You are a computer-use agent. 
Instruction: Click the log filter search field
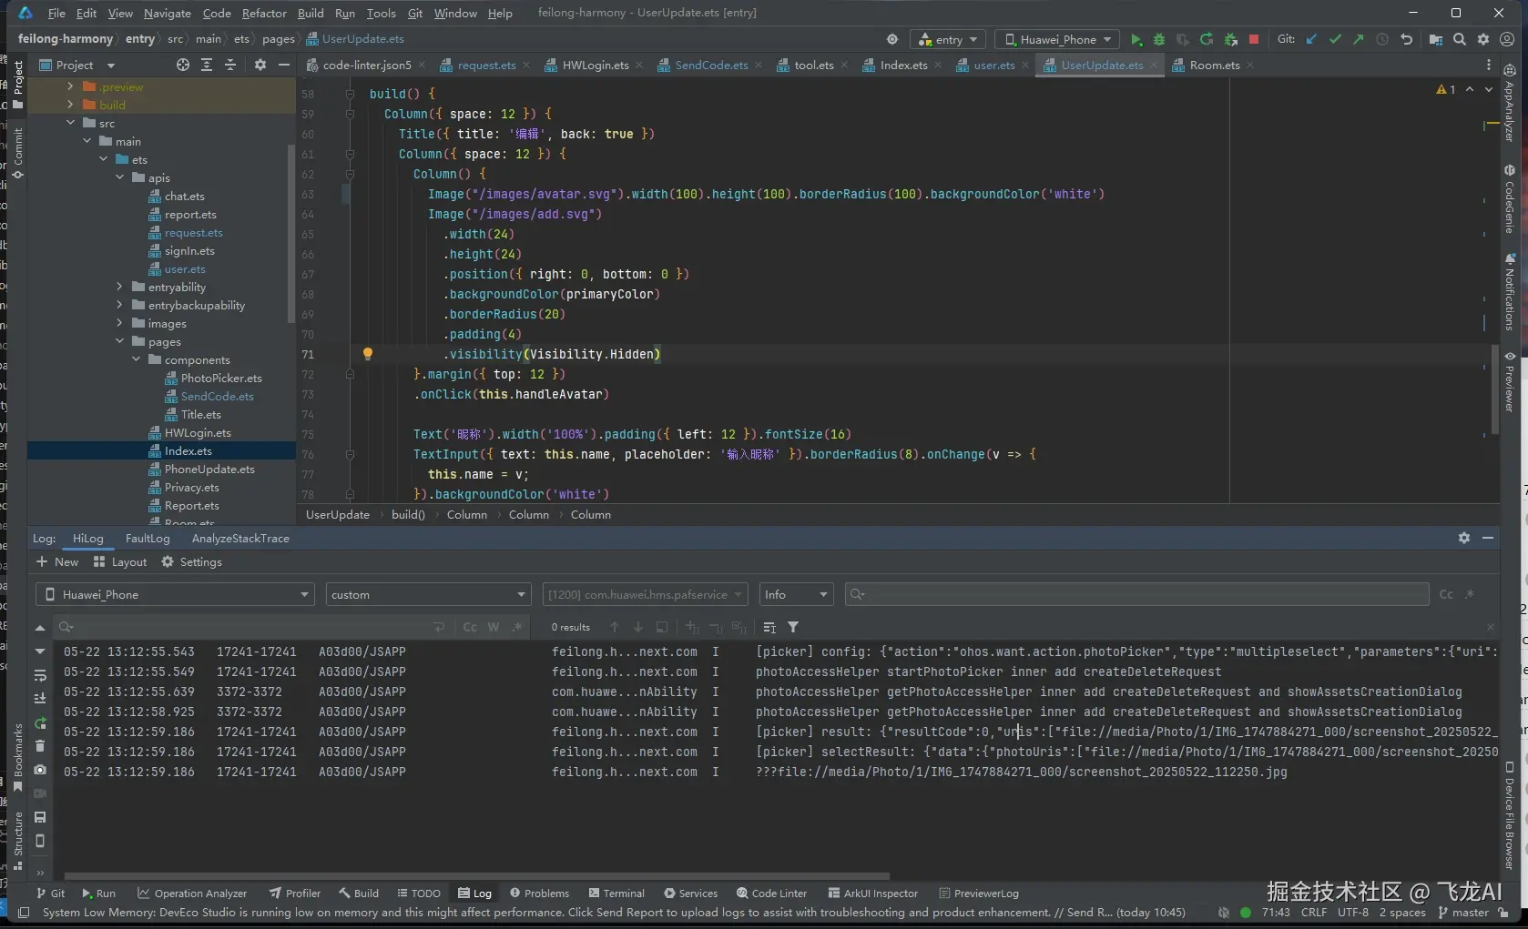(1136, 595)
